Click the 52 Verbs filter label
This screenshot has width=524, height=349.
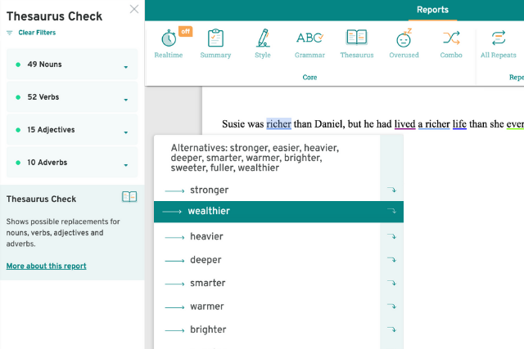[x=43, y=97]
